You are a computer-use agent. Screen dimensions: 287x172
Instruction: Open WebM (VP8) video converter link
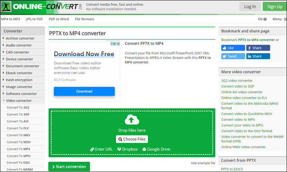click(x=252, y=139)
